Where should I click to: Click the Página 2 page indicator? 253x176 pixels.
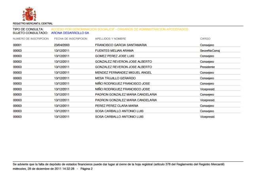87,169
